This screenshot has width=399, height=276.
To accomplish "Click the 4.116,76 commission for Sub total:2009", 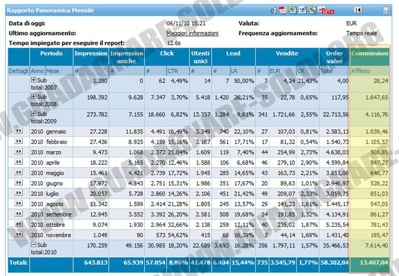I will (377, 114).
